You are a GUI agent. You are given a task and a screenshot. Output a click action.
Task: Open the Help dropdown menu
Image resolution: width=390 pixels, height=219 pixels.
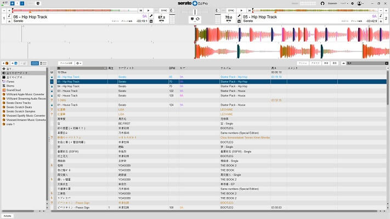click(344, 3)
